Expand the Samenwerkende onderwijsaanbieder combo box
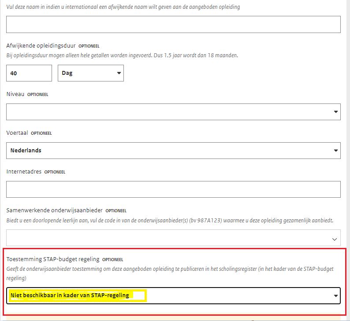Screen dimensions: 350x321 [x=173, y=238]
